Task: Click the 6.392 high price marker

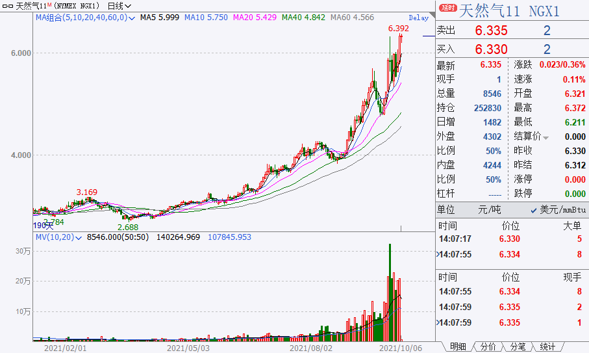Action: (399, 29)
